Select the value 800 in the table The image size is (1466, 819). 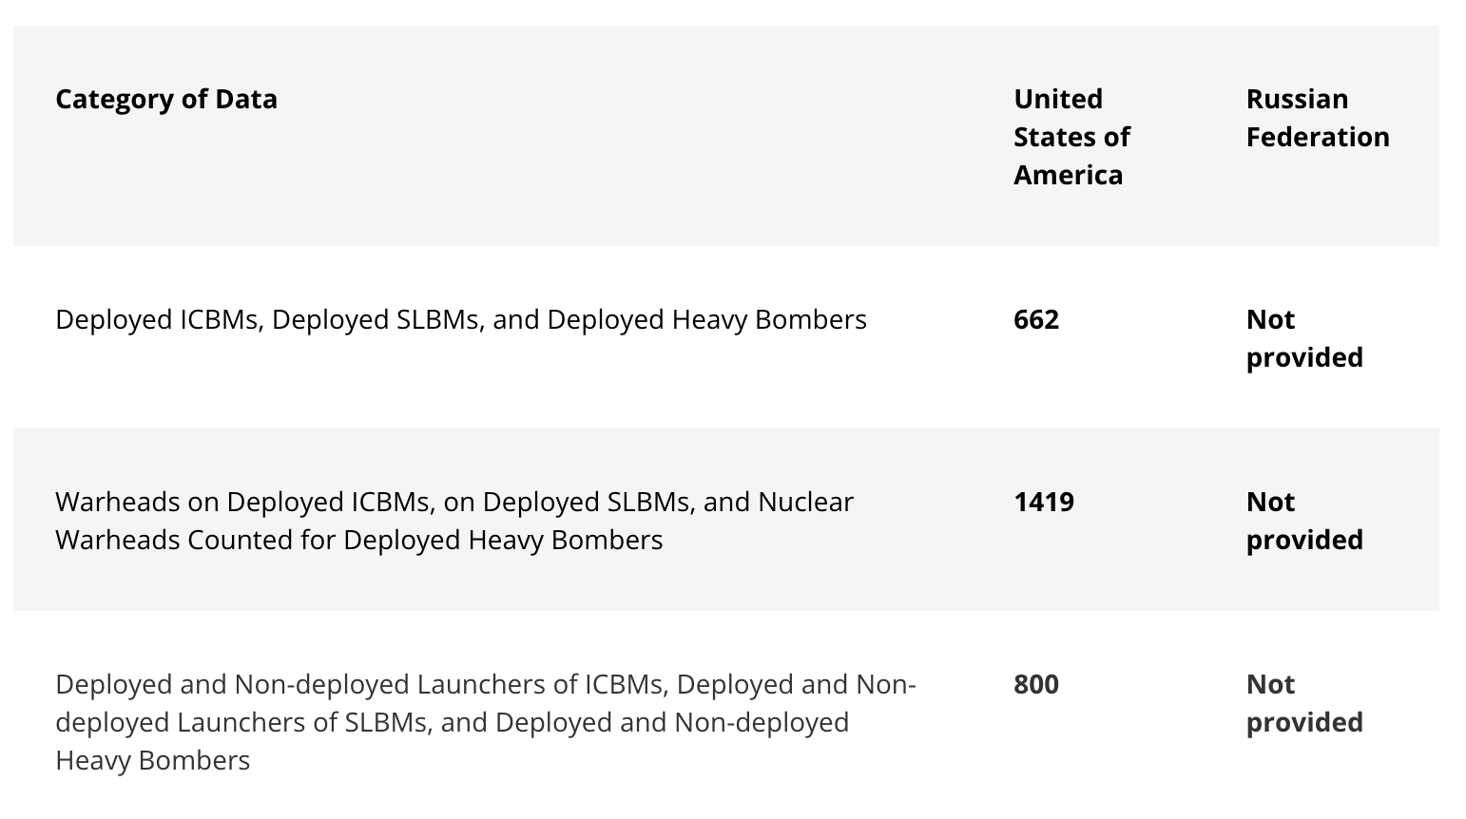1036,684
